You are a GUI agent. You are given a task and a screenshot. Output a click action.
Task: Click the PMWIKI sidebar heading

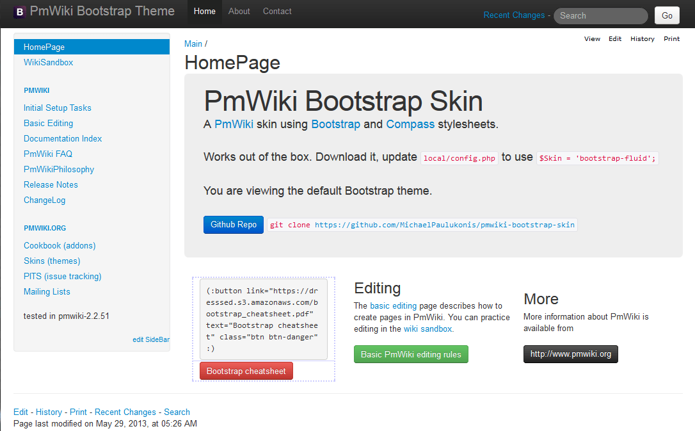[36, 90]
